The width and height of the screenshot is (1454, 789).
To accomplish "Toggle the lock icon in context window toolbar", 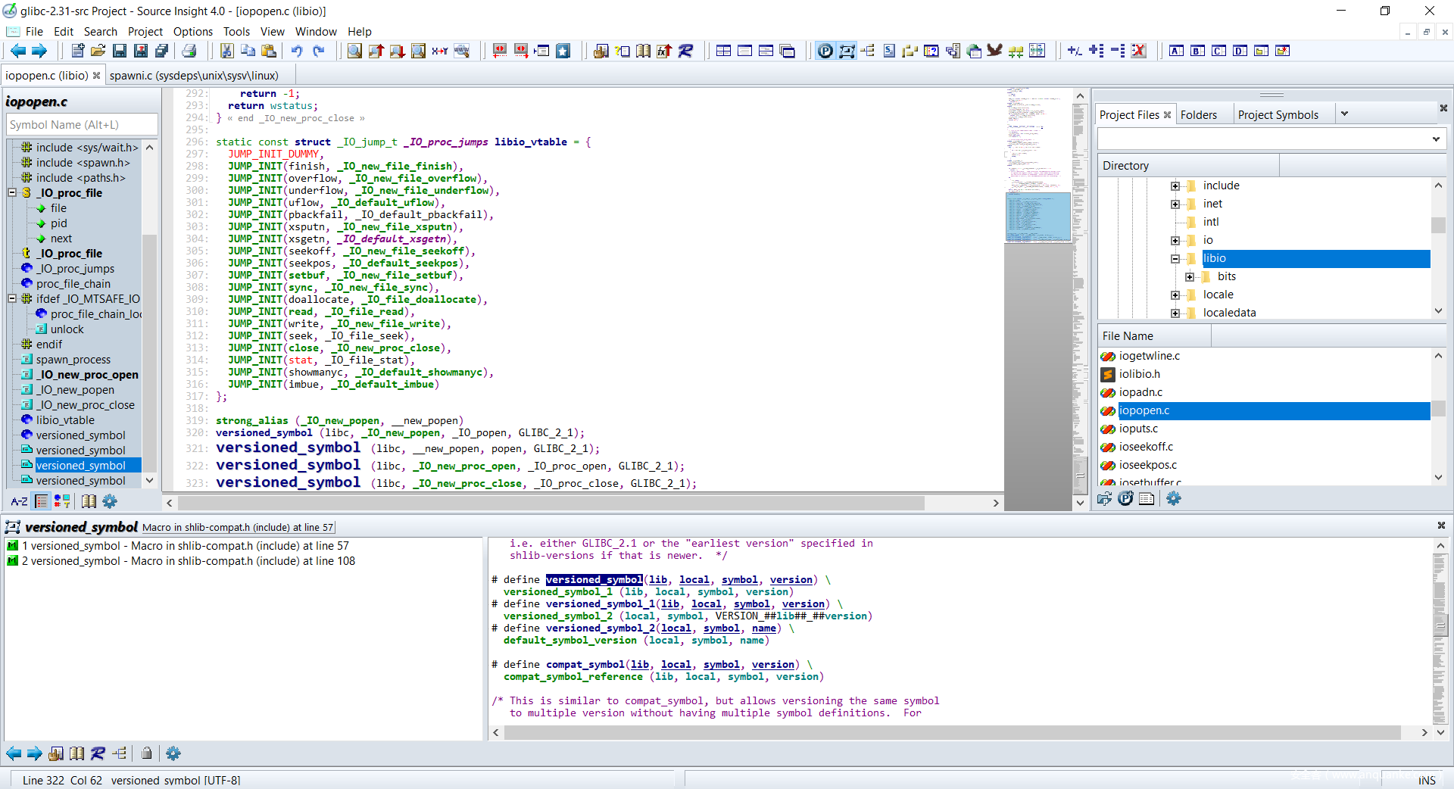I will [x=147, y=753].
